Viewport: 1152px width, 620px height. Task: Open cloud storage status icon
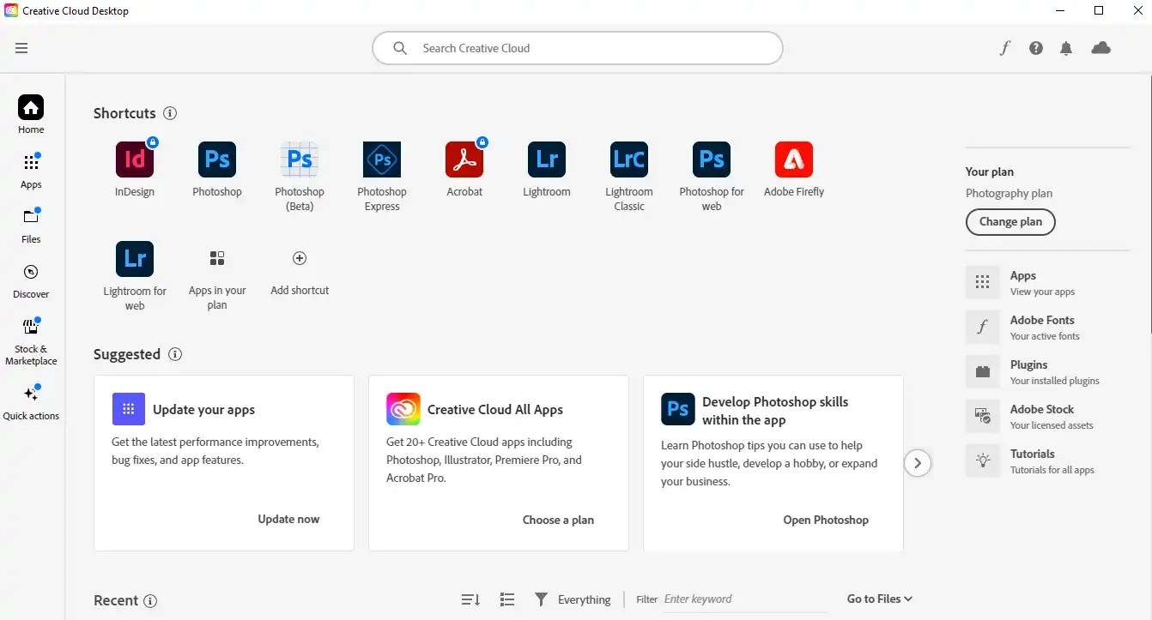point(1101,48)
